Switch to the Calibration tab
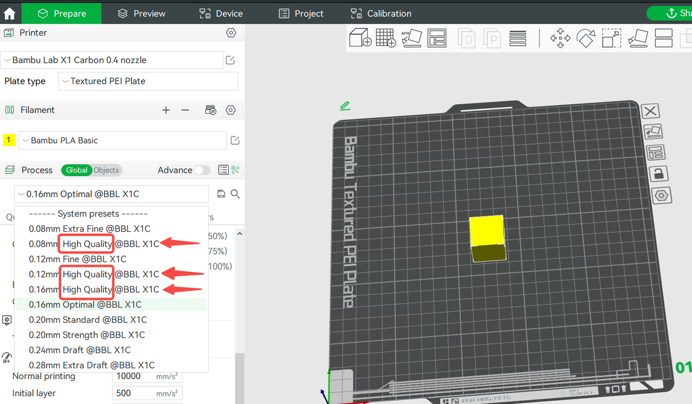The width and height of the screenshot is (692, 404). [x=381, y=14]
